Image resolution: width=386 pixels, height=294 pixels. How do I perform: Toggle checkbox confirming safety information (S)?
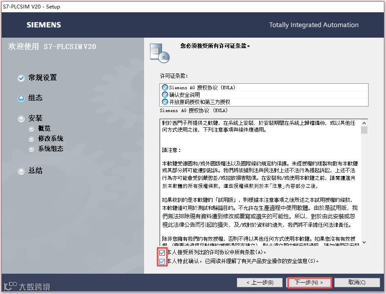click(x=162, y=261)
